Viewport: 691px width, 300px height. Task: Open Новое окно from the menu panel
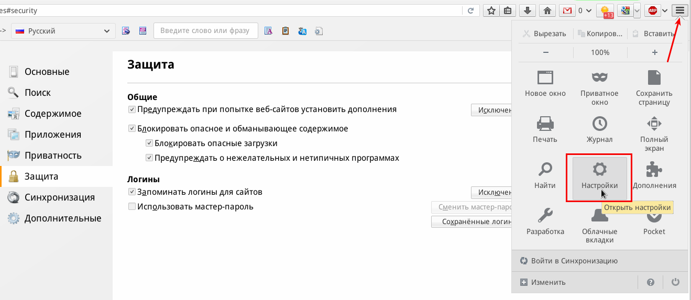[545, 84]
